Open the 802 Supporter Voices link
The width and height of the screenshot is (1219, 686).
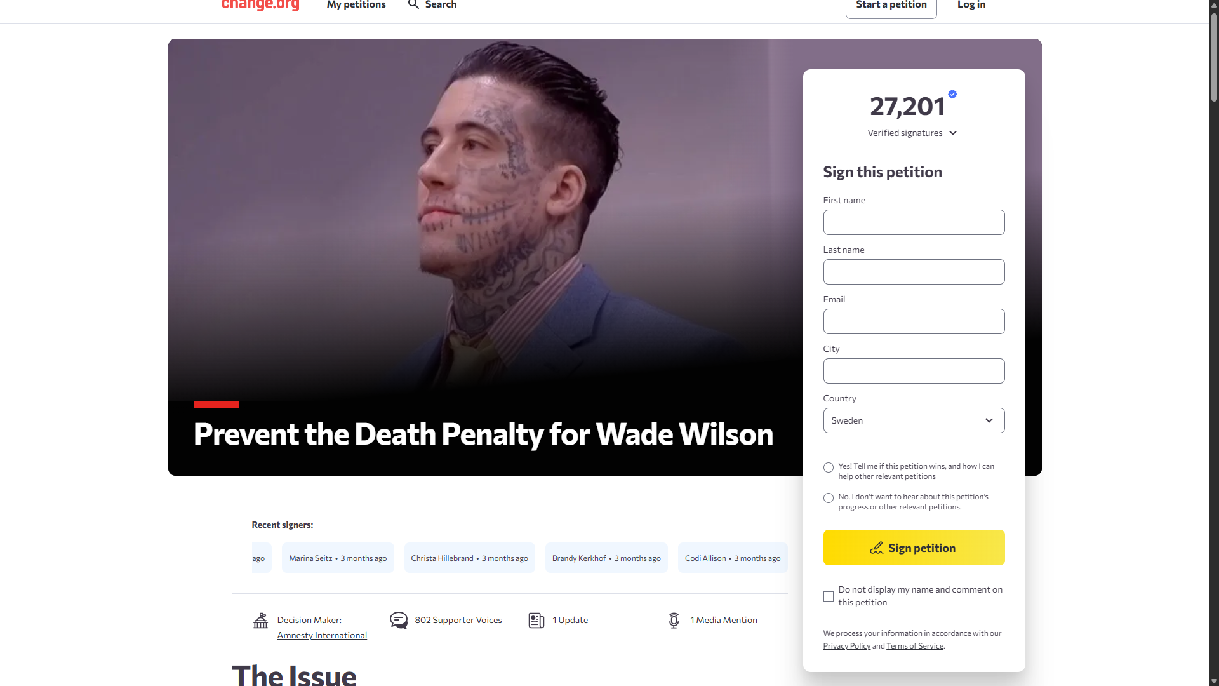coord(458,620)
